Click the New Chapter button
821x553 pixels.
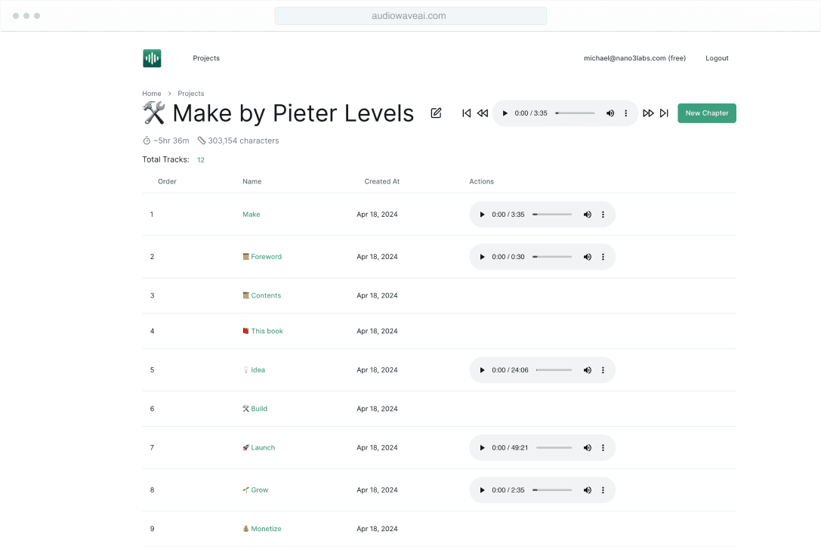[x=706, y=113]
